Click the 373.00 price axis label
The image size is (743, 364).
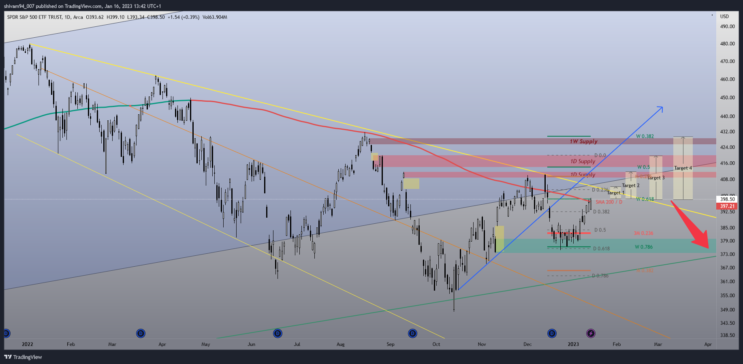pos(727,254)
